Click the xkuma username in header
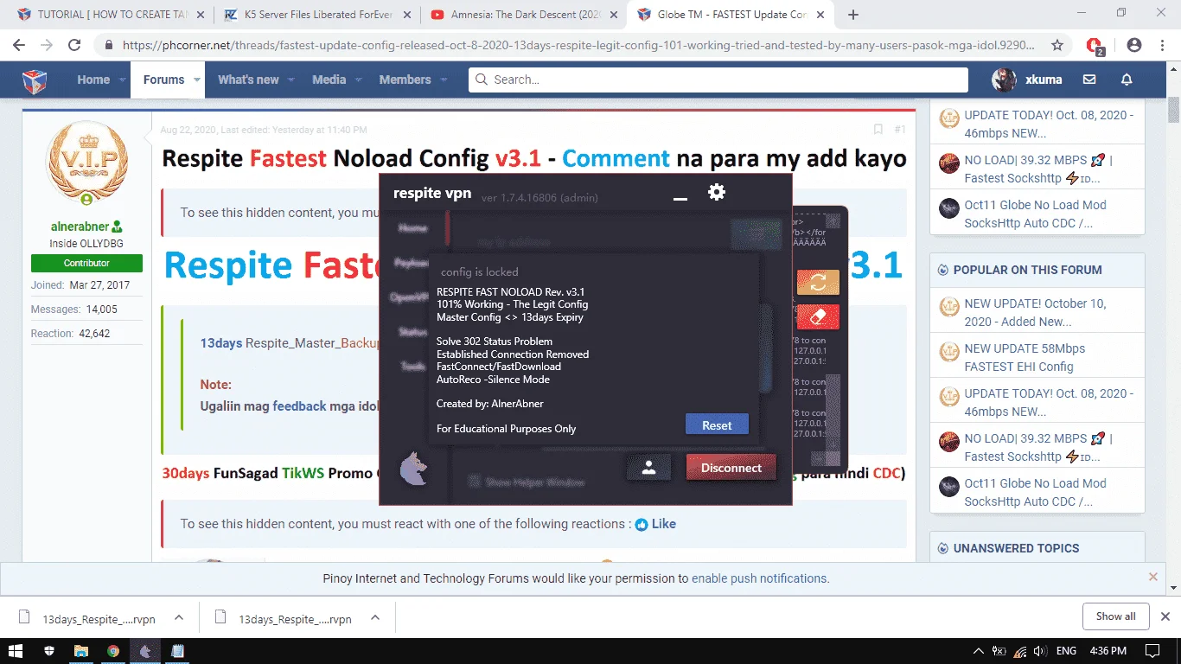 1043,80
